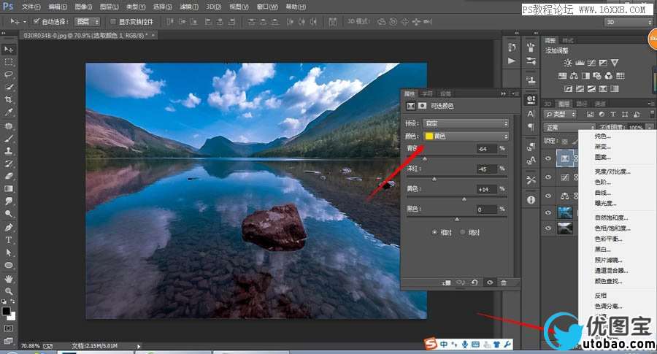
Task: Open the 预设 dropdown set to 自定
Action: click(466, 123)
